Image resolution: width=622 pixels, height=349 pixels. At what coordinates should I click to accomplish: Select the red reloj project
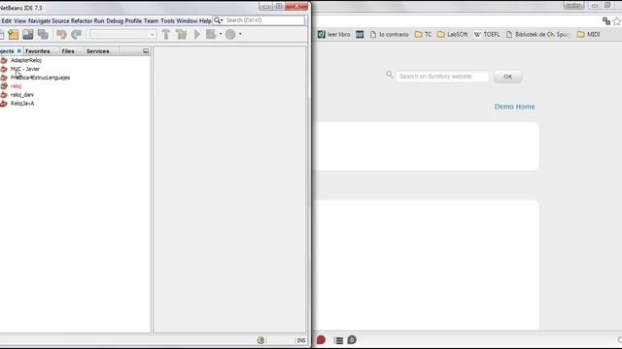click(x=16, y=86)
